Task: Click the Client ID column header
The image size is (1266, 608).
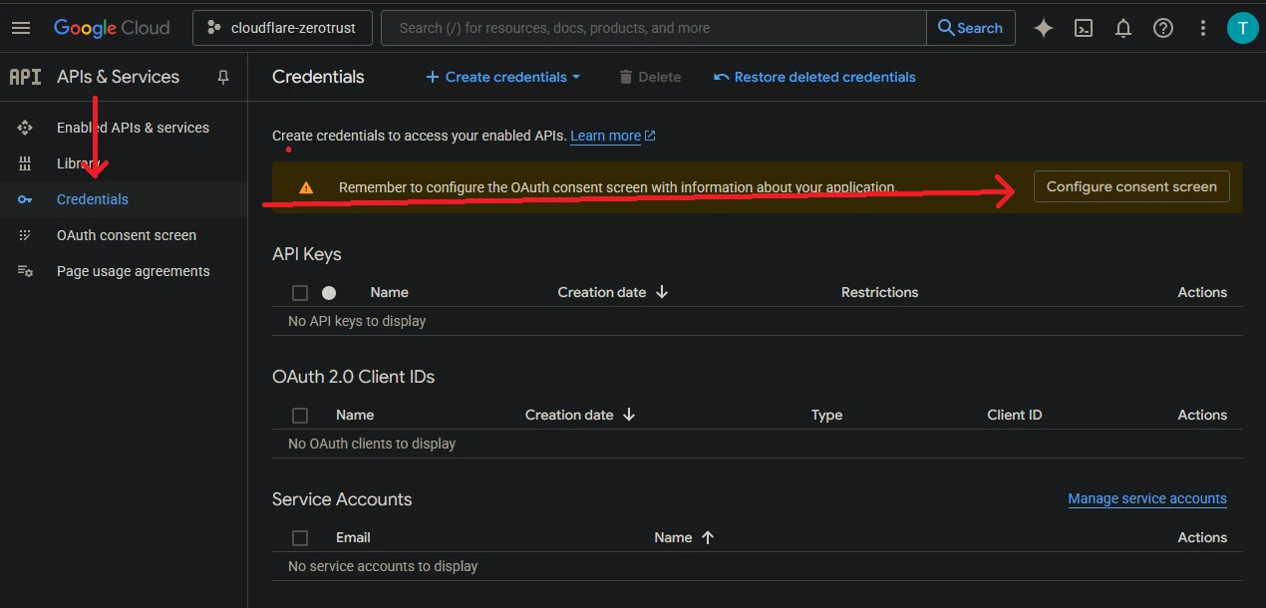Action: [x=1015, y=415]
